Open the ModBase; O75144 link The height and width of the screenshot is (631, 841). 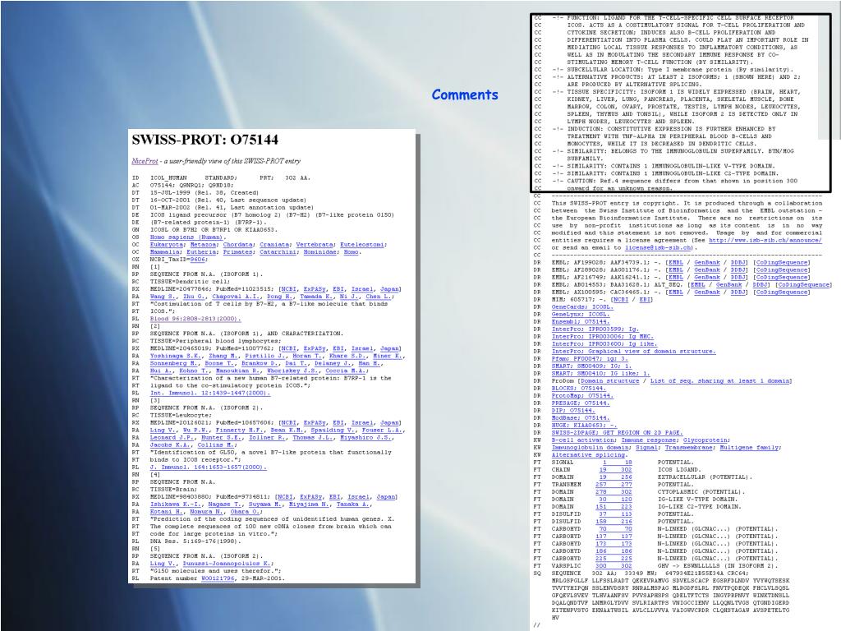click(x=581, y=418)
